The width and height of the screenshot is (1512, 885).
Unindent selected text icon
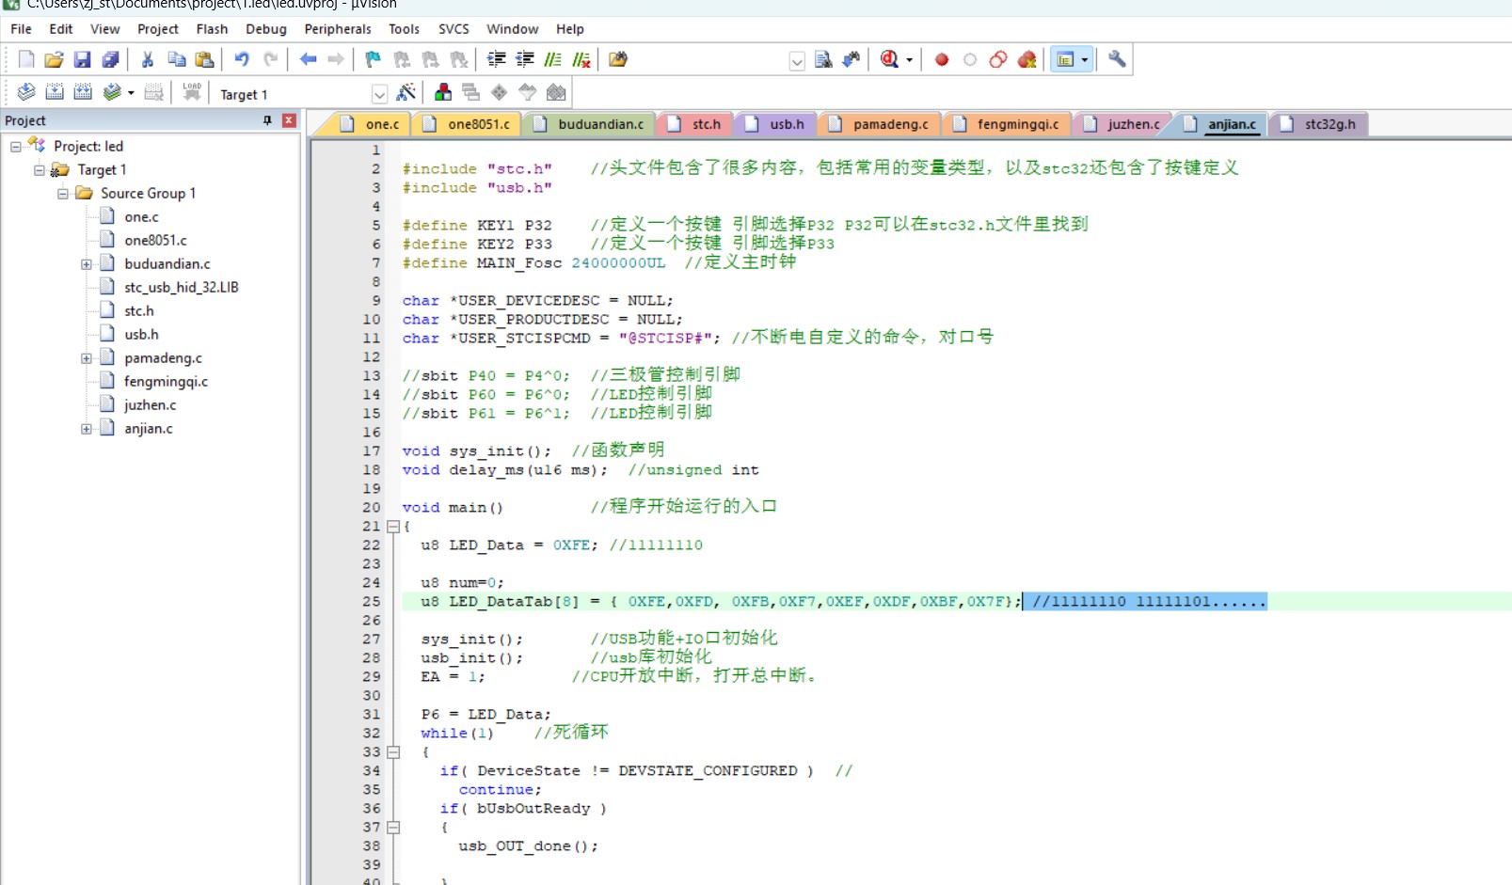[x=525, y=59]
